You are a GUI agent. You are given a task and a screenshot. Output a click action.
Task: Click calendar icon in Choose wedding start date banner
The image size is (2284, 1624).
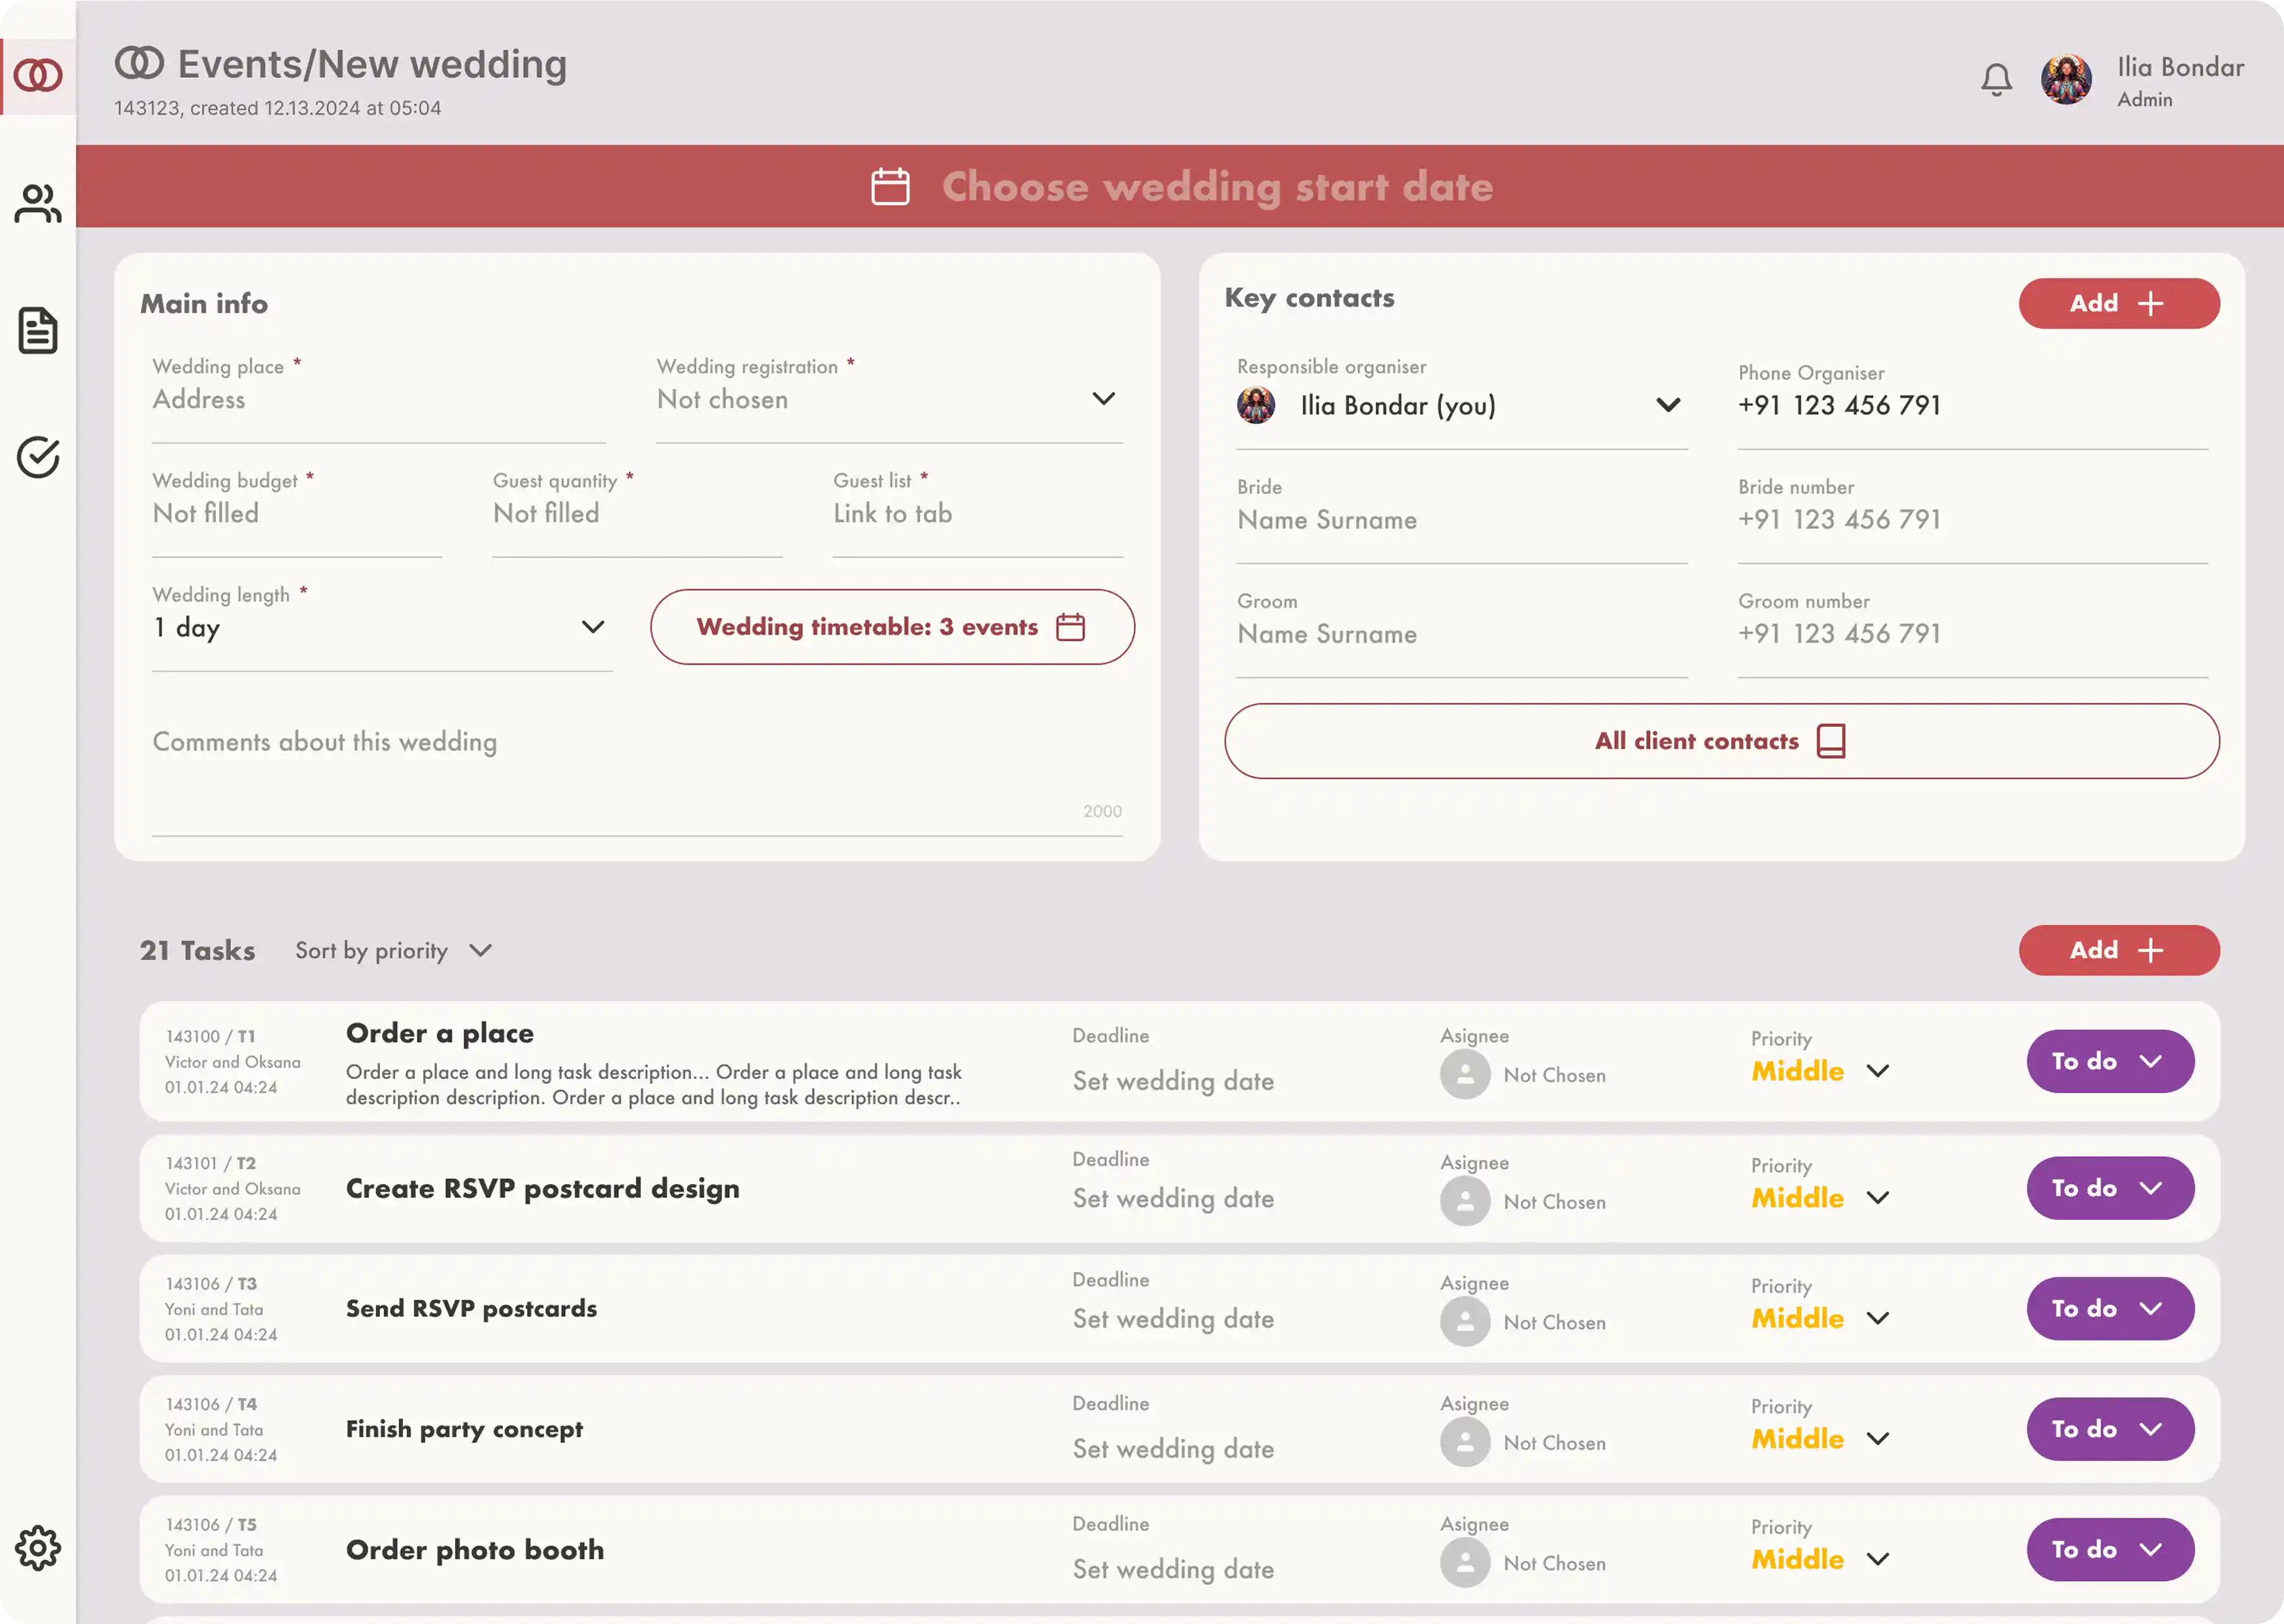point(889,186)
